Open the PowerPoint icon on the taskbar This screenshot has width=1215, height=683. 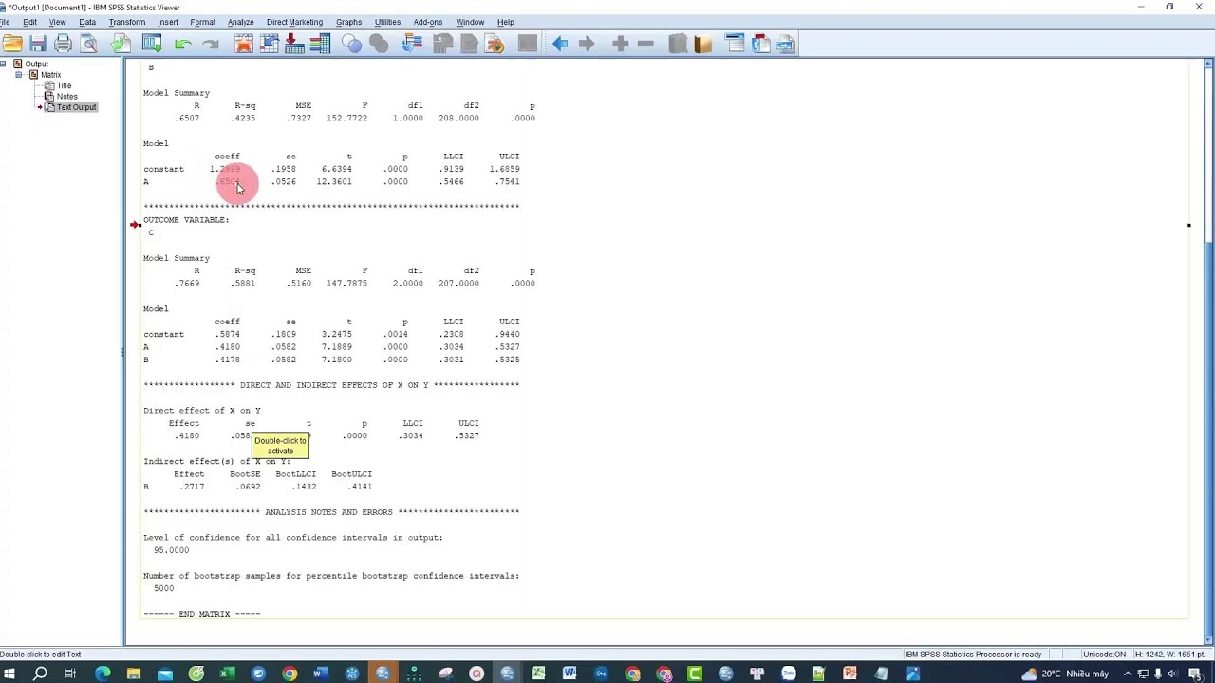coord(850,674)
